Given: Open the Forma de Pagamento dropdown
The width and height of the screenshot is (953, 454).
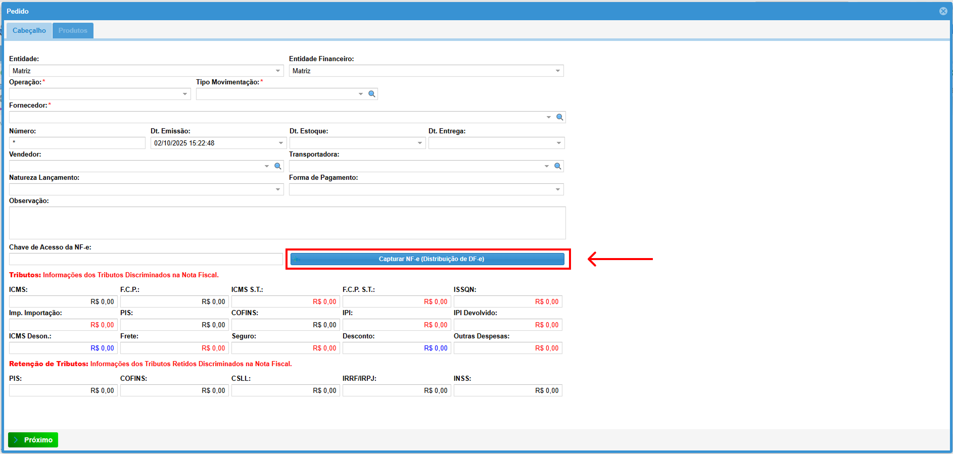Looking at the screenshot, I should point(557,189).
